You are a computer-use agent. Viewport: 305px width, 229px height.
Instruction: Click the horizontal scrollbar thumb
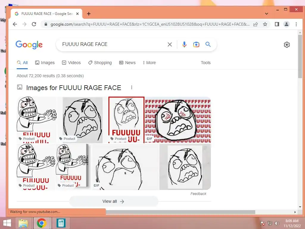(x=180, y=212)
